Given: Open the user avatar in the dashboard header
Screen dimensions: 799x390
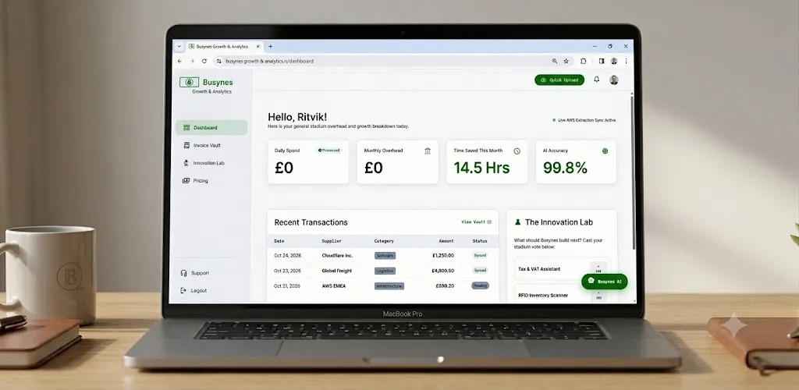Looking at the screenshot, I should tap(614, 80).
